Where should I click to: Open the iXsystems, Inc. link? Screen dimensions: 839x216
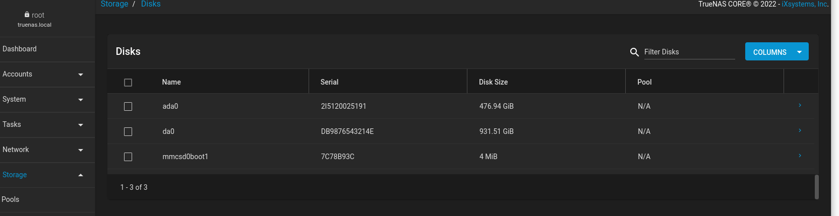(x=805, y=4)
